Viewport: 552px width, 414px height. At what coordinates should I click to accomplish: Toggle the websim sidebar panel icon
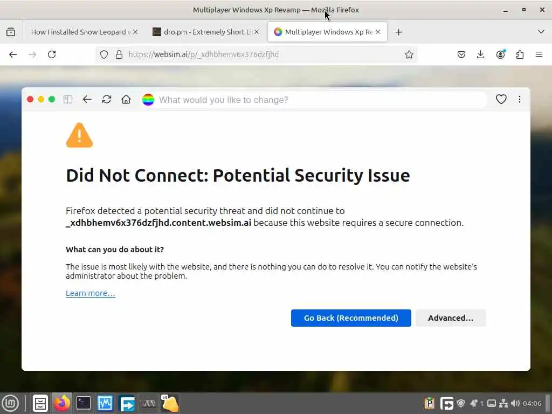pyautogui.click(x=68, y=99)
